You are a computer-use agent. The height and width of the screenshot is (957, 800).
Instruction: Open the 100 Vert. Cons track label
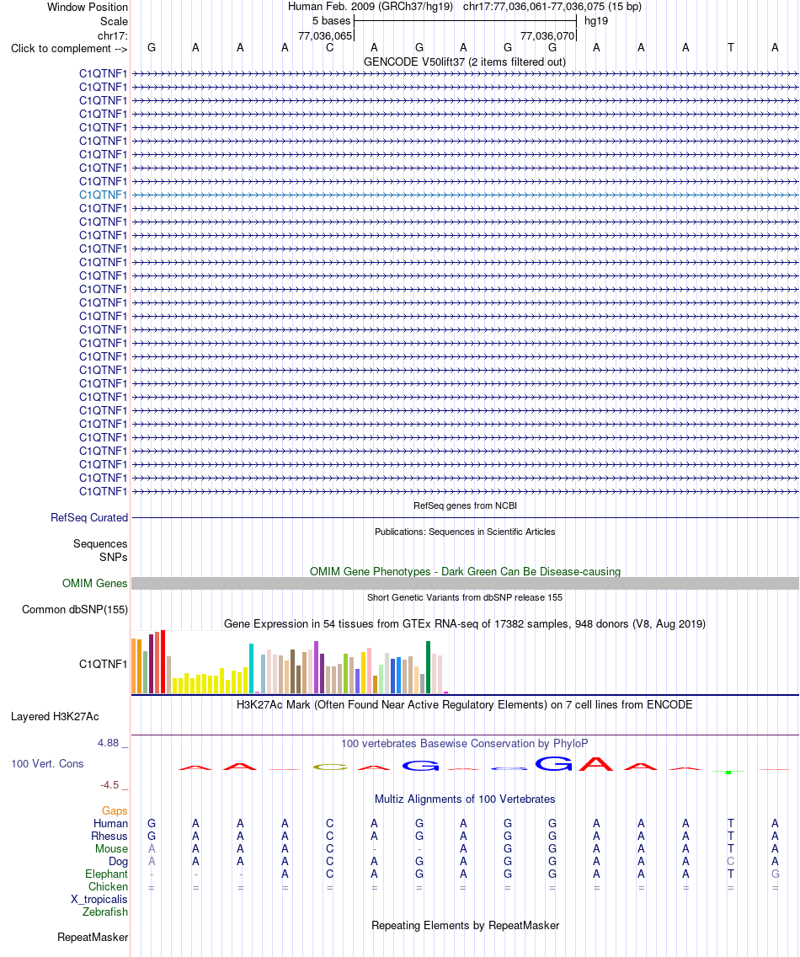click(x=47, y=763)
